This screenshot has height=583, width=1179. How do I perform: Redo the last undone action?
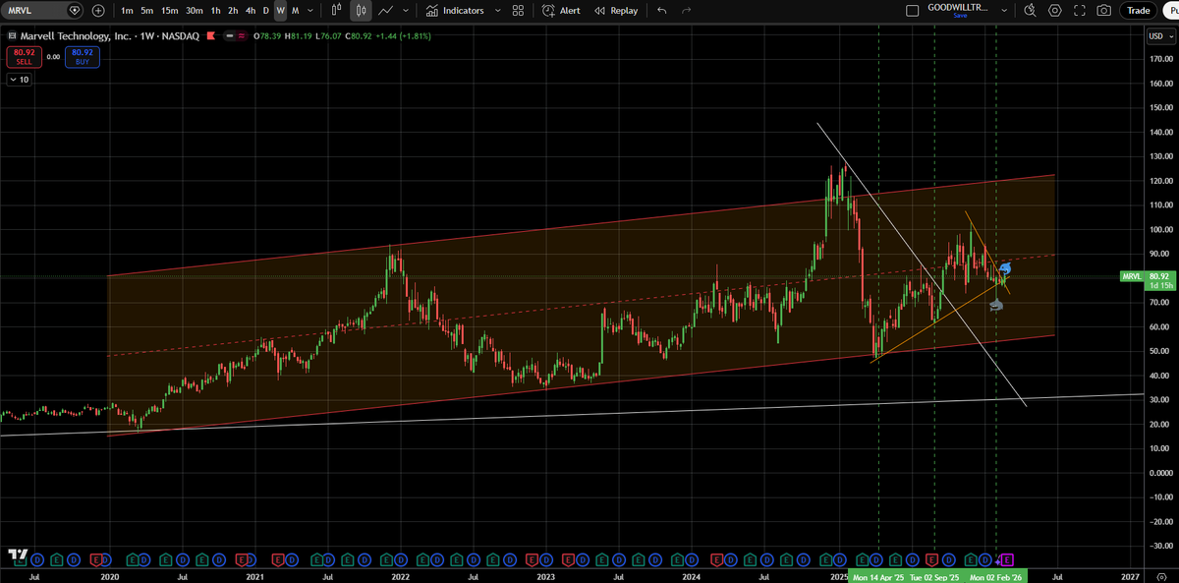686,11
